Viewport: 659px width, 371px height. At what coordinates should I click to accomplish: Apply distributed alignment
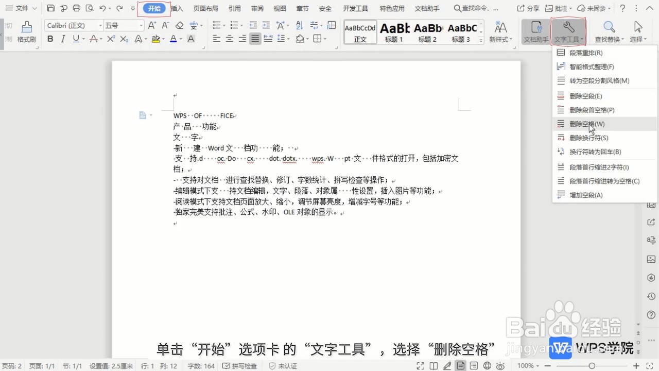pyautogui.click(x=268, y=39)
